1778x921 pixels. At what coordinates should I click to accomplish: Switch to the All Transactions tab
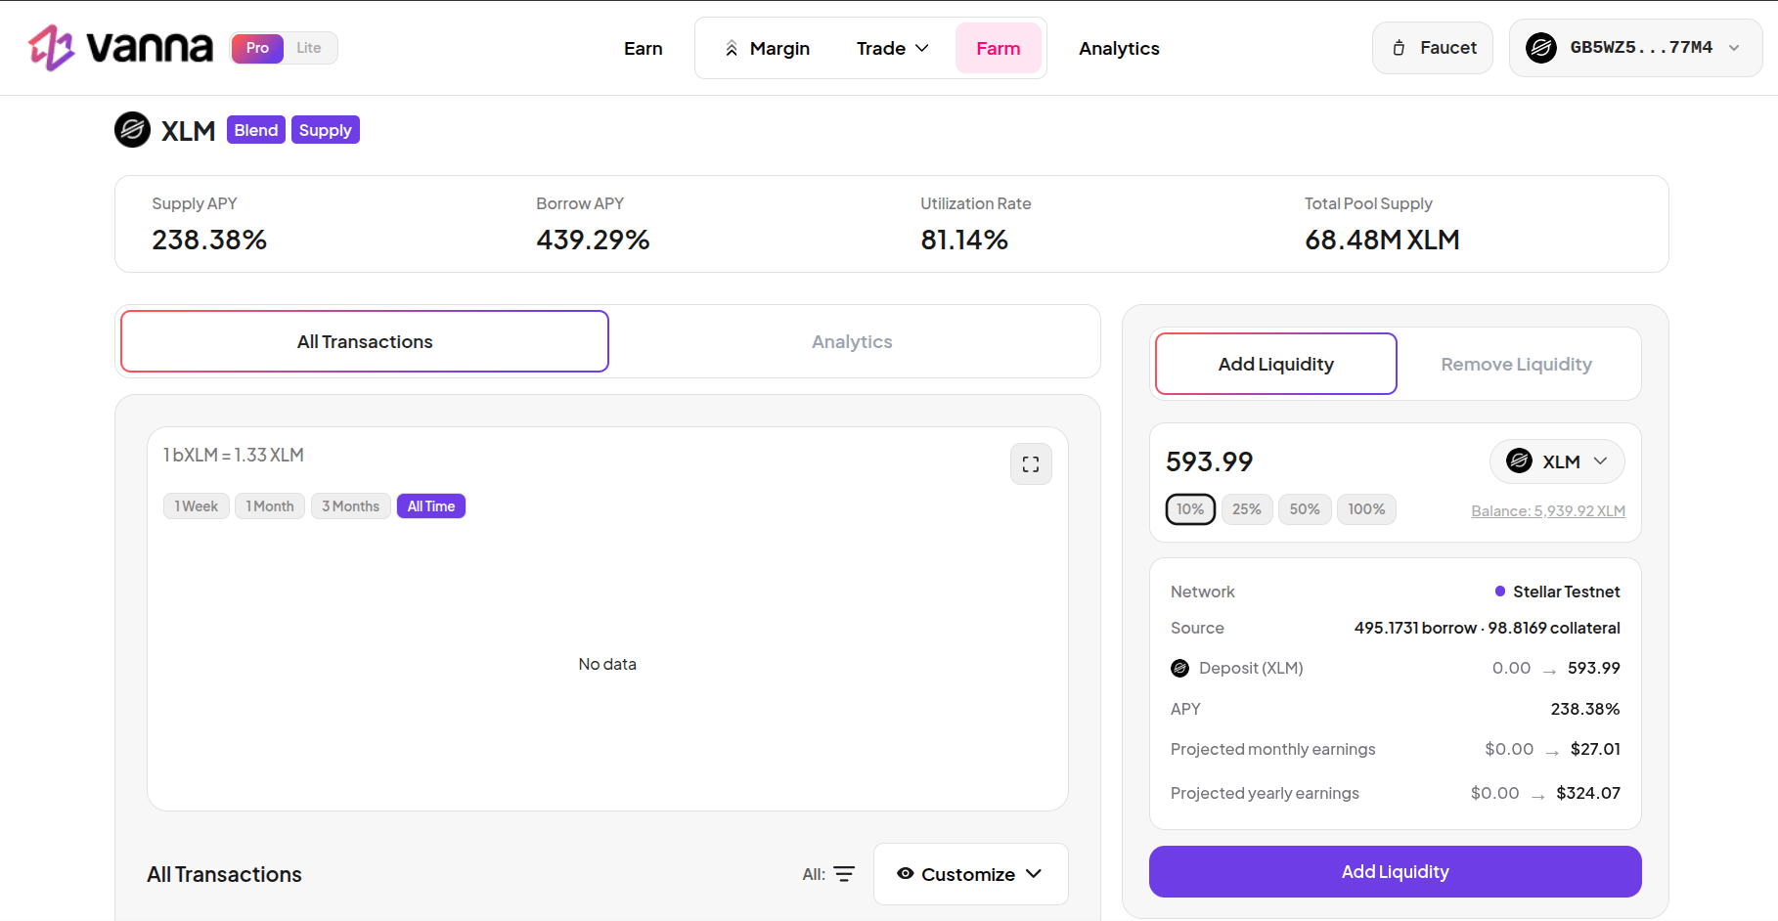coord(365,341)
